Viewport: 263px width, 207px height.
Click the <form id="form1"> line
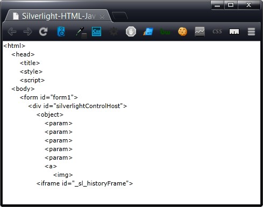49,97
